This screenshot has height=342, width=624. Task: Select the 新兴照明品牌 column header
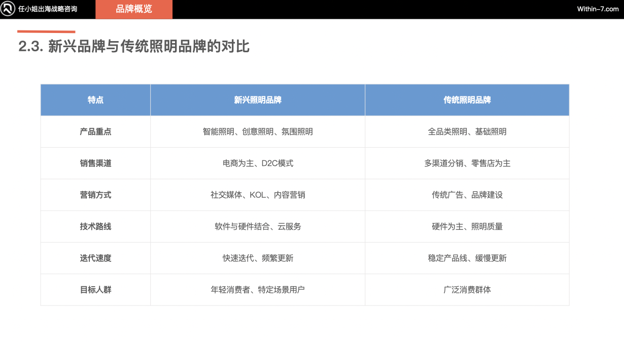coord(257,99)
